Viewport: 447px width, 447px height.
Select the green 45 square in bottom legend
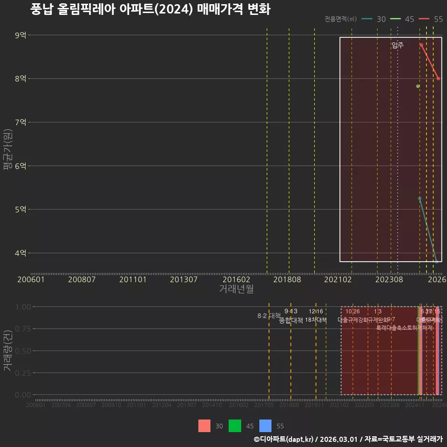235,426
